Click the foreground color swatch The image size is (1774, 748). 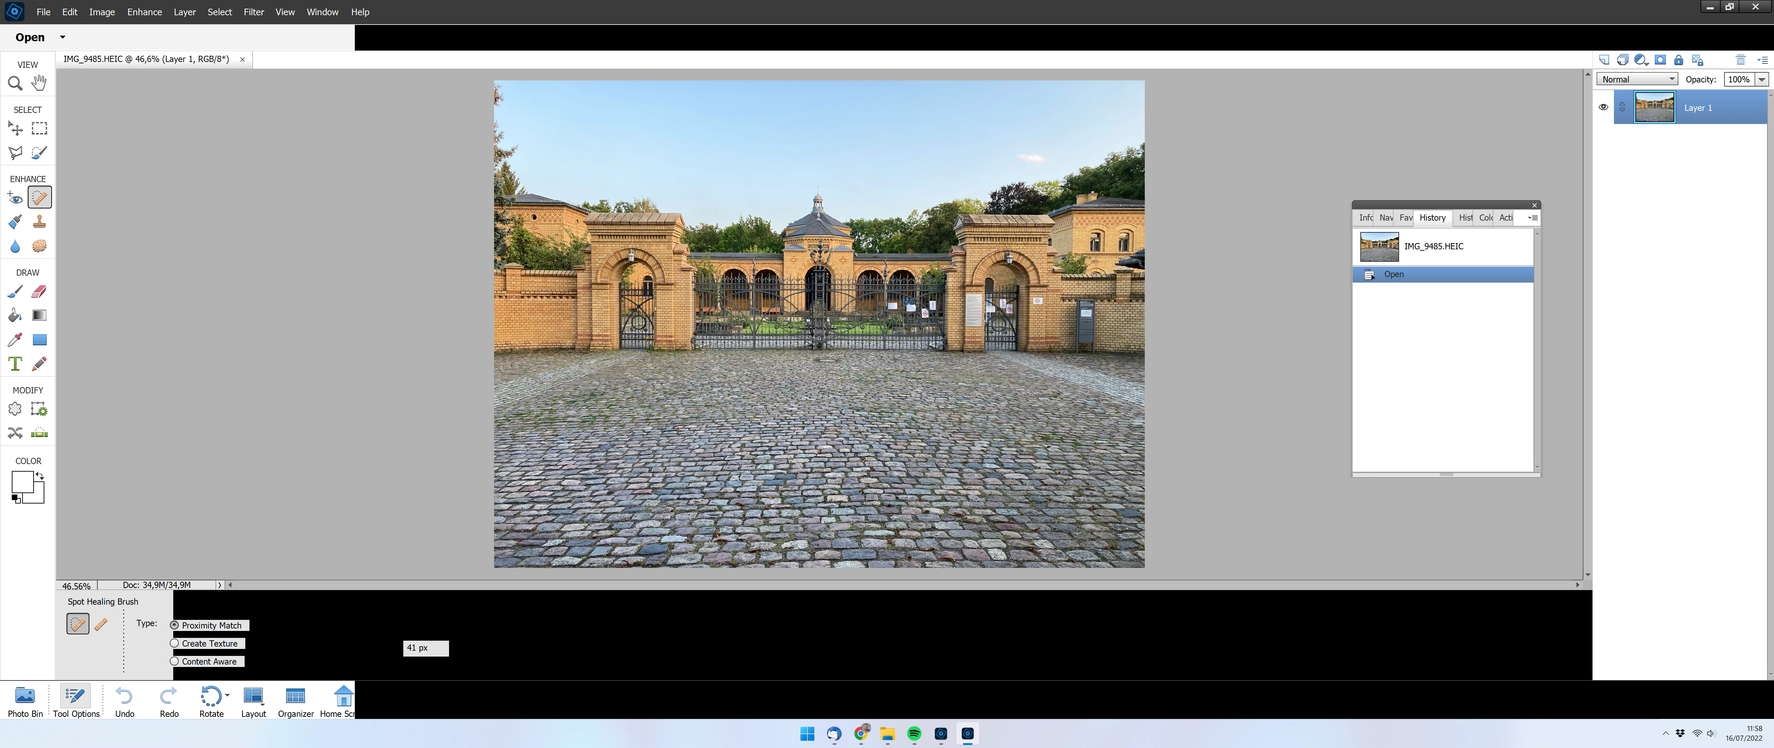22,482
